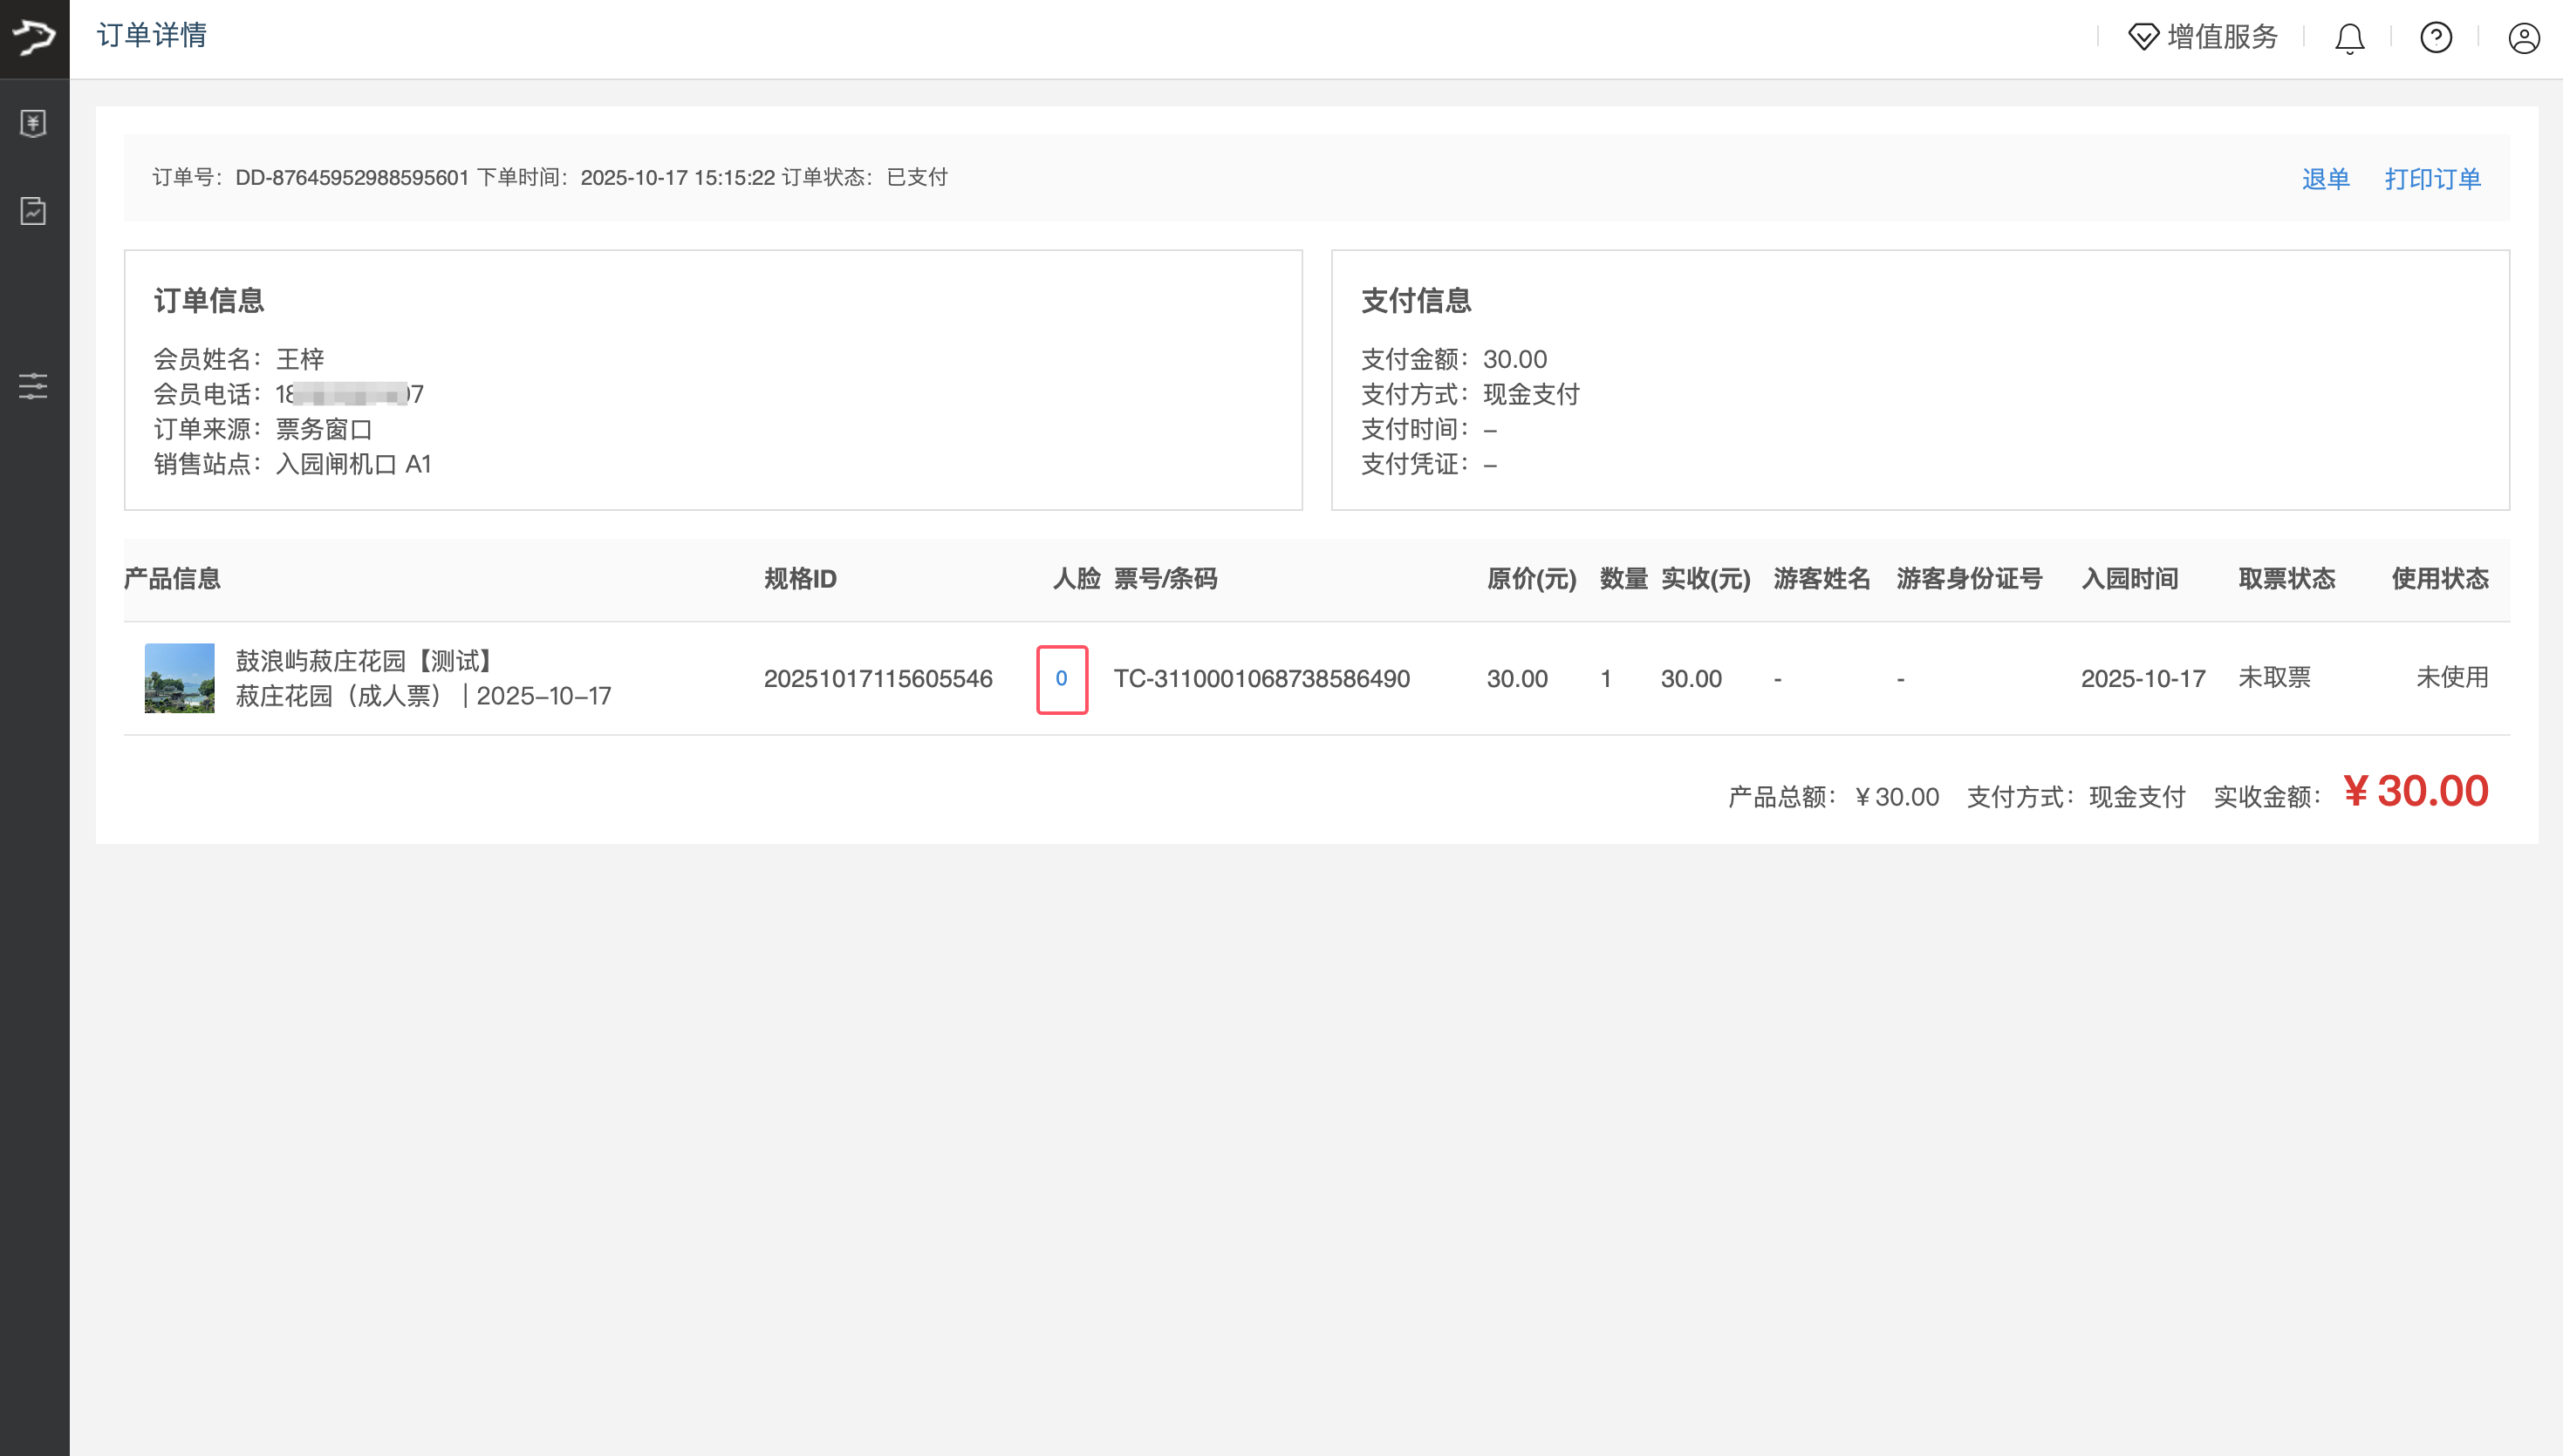Click the 未取票 status text
This screenshot has height=1456, width=2563.
click(2274, 678)
